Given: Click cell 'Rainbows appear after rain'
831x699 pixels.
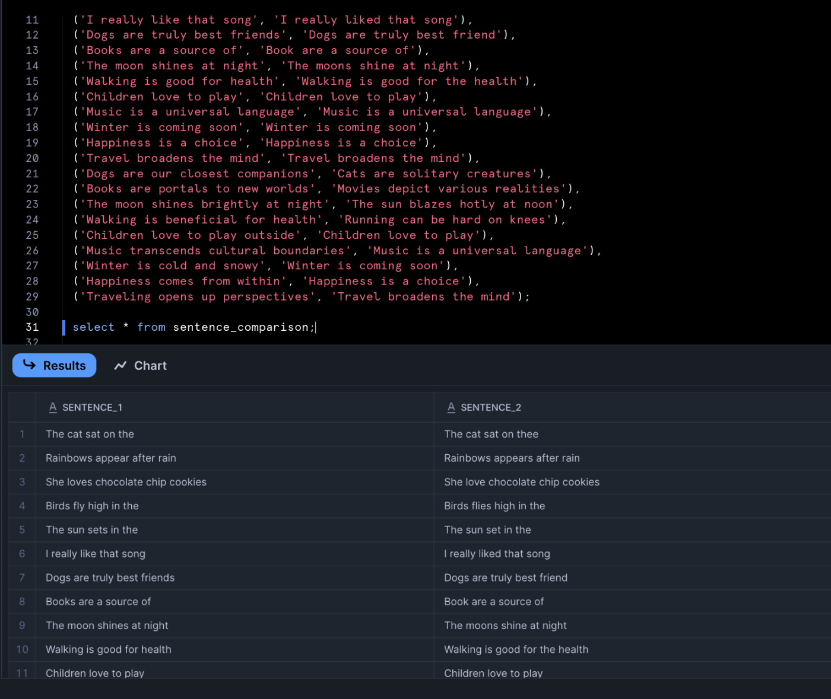Looking at the screenshot, I should pos(111,458).
